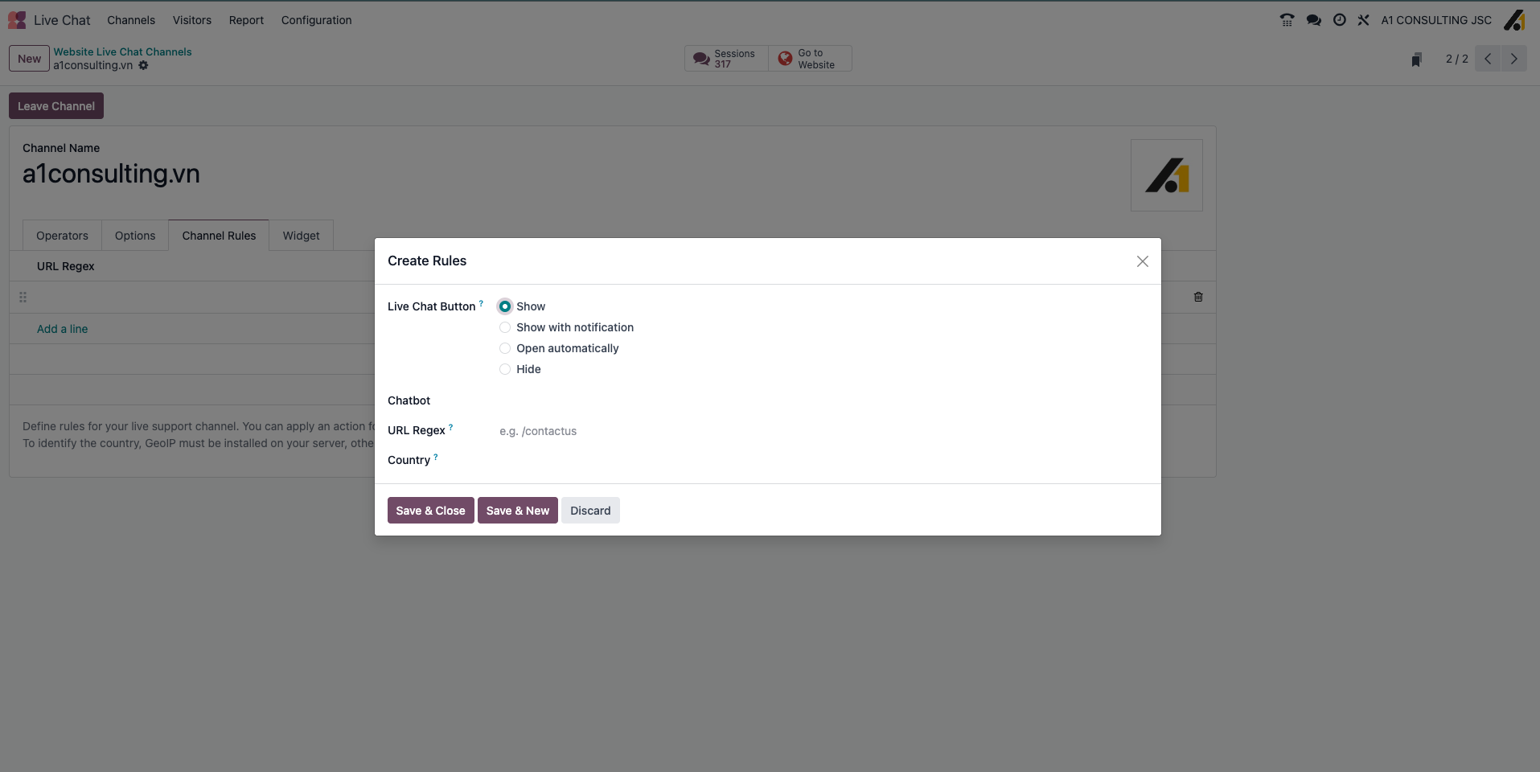
Task: Go to the next record arrow
Action: pos(1513,59)
